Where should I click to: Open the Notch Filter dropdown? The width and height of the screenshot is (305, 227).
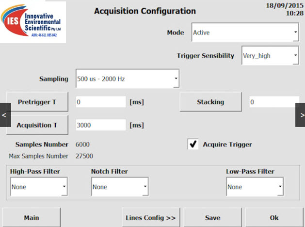coord(120,186)
